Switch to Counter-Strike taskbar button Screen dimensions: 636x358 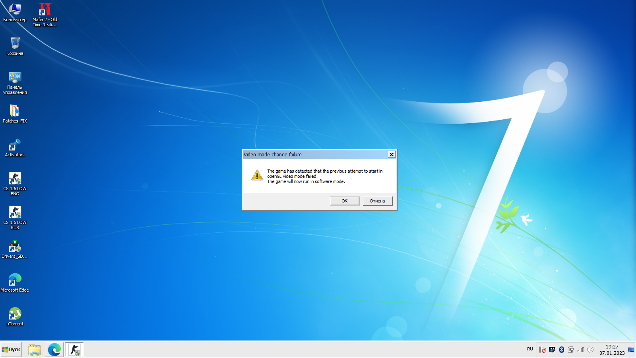(x=74, y=350)
